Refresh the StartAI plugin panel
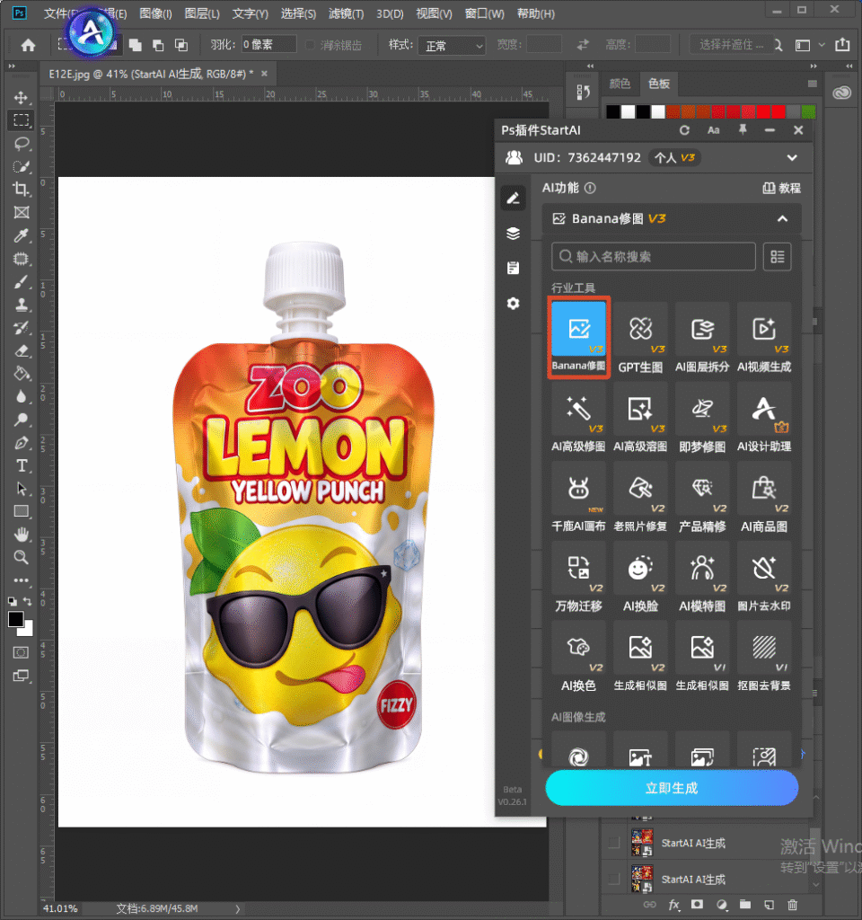Screen dimensions: 862x920 click(x=684, y=130)
